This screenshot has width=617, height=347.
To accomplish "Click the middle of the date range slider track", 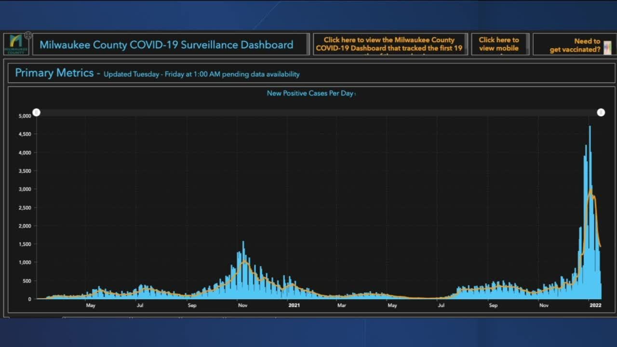I will 318,112.
